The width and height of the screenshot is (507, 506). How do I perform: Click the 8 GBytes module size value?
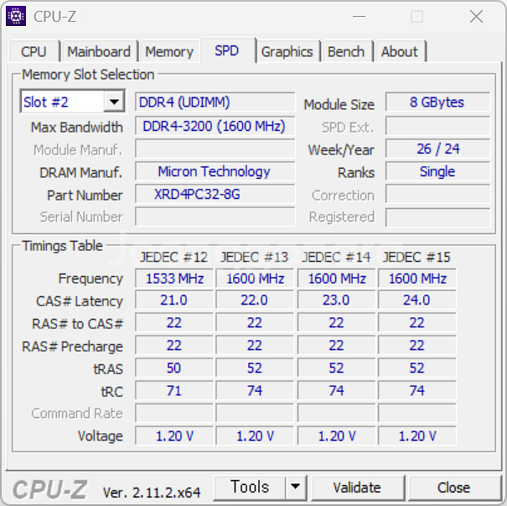(437, 102)
